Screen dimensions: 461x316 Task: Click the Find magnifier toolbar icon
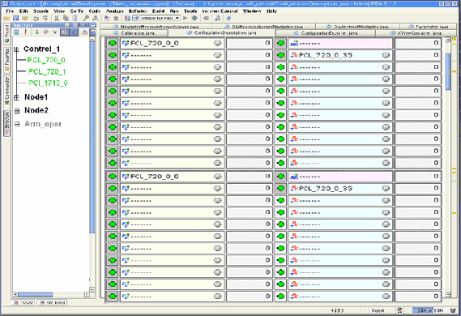pos(86,18)
